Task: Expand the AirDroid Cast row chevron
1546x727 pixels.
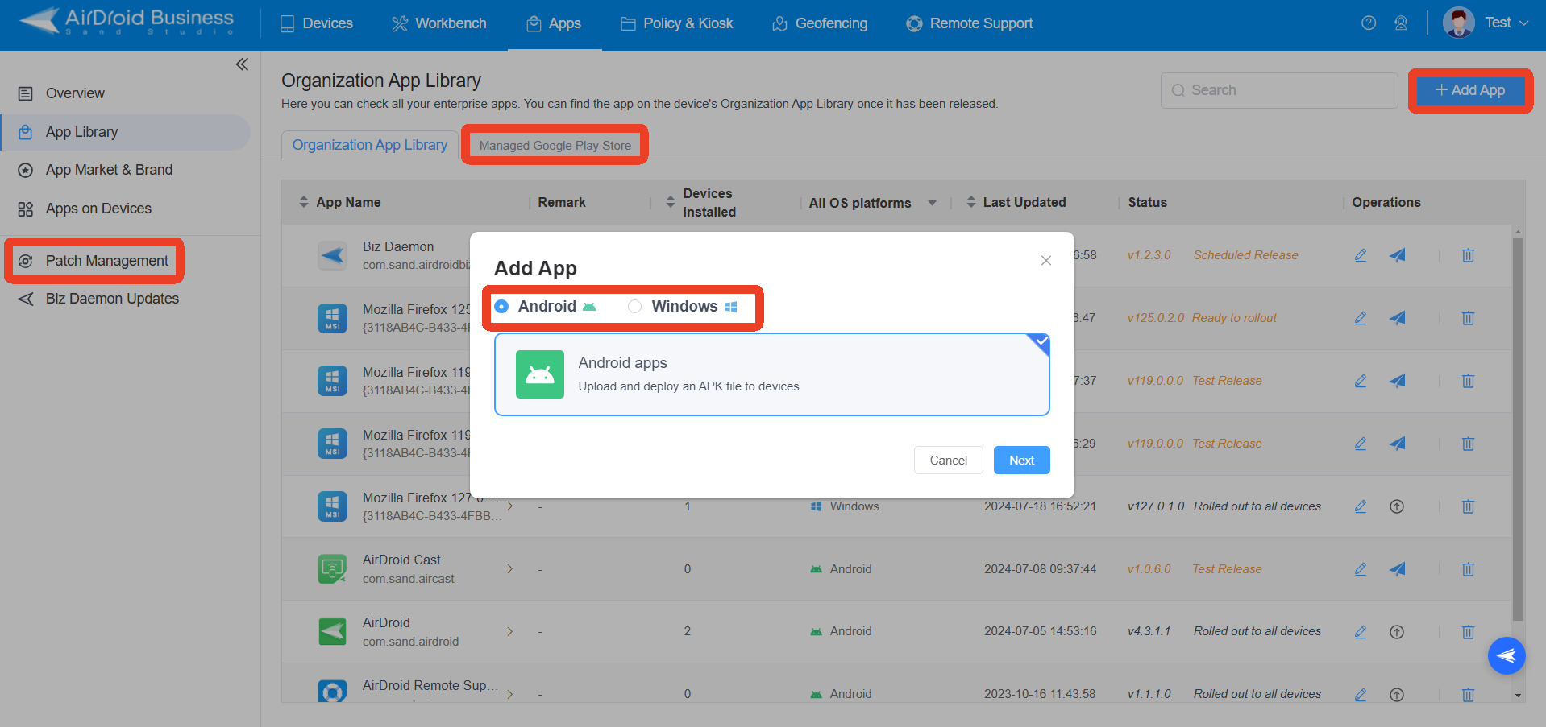Action: click(510, 568)
